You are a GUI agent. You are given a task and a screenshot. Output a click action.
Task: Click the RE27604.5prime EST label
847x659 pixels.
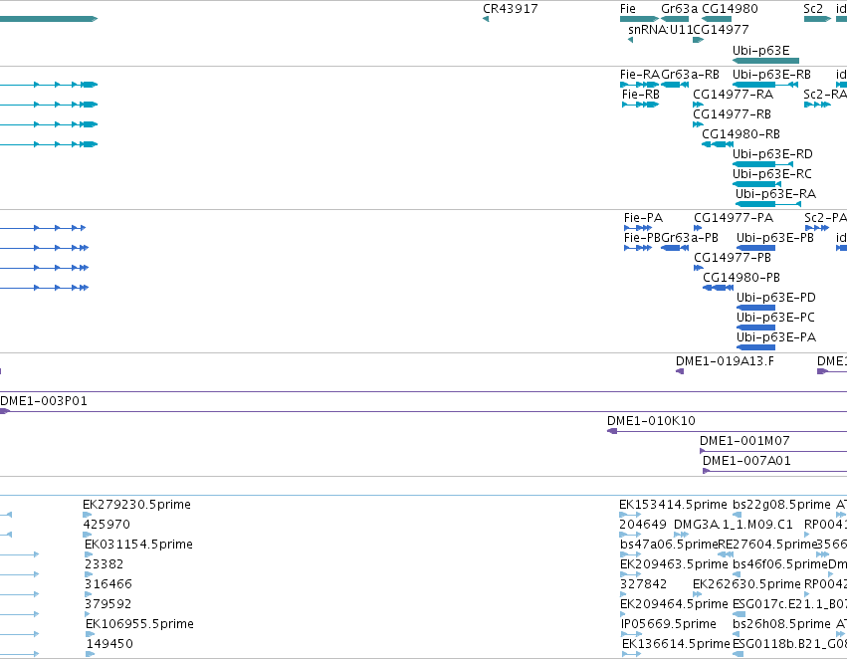click(x=767, y=546)
